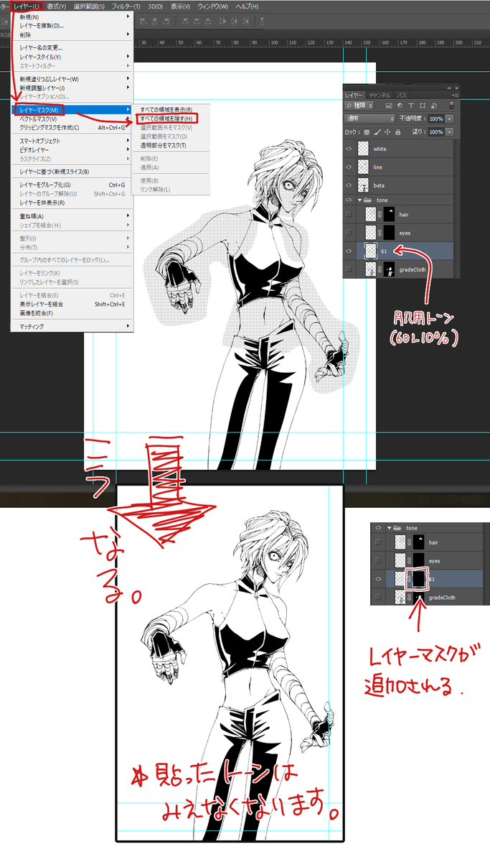The height and width of the screenshot is (862, 490).
Task: Hide the tone group
Action: (349, 200)
